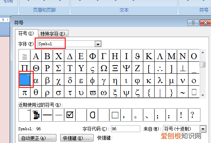211x143 pixels.
Task: Select the lowercase xi ξ symbol
Action: (x=115, y=92)
